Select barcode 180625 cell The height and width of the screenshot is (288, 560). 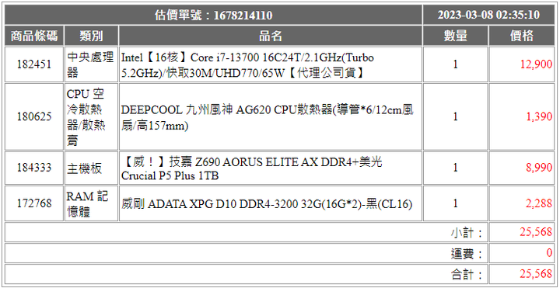point(34,116)
